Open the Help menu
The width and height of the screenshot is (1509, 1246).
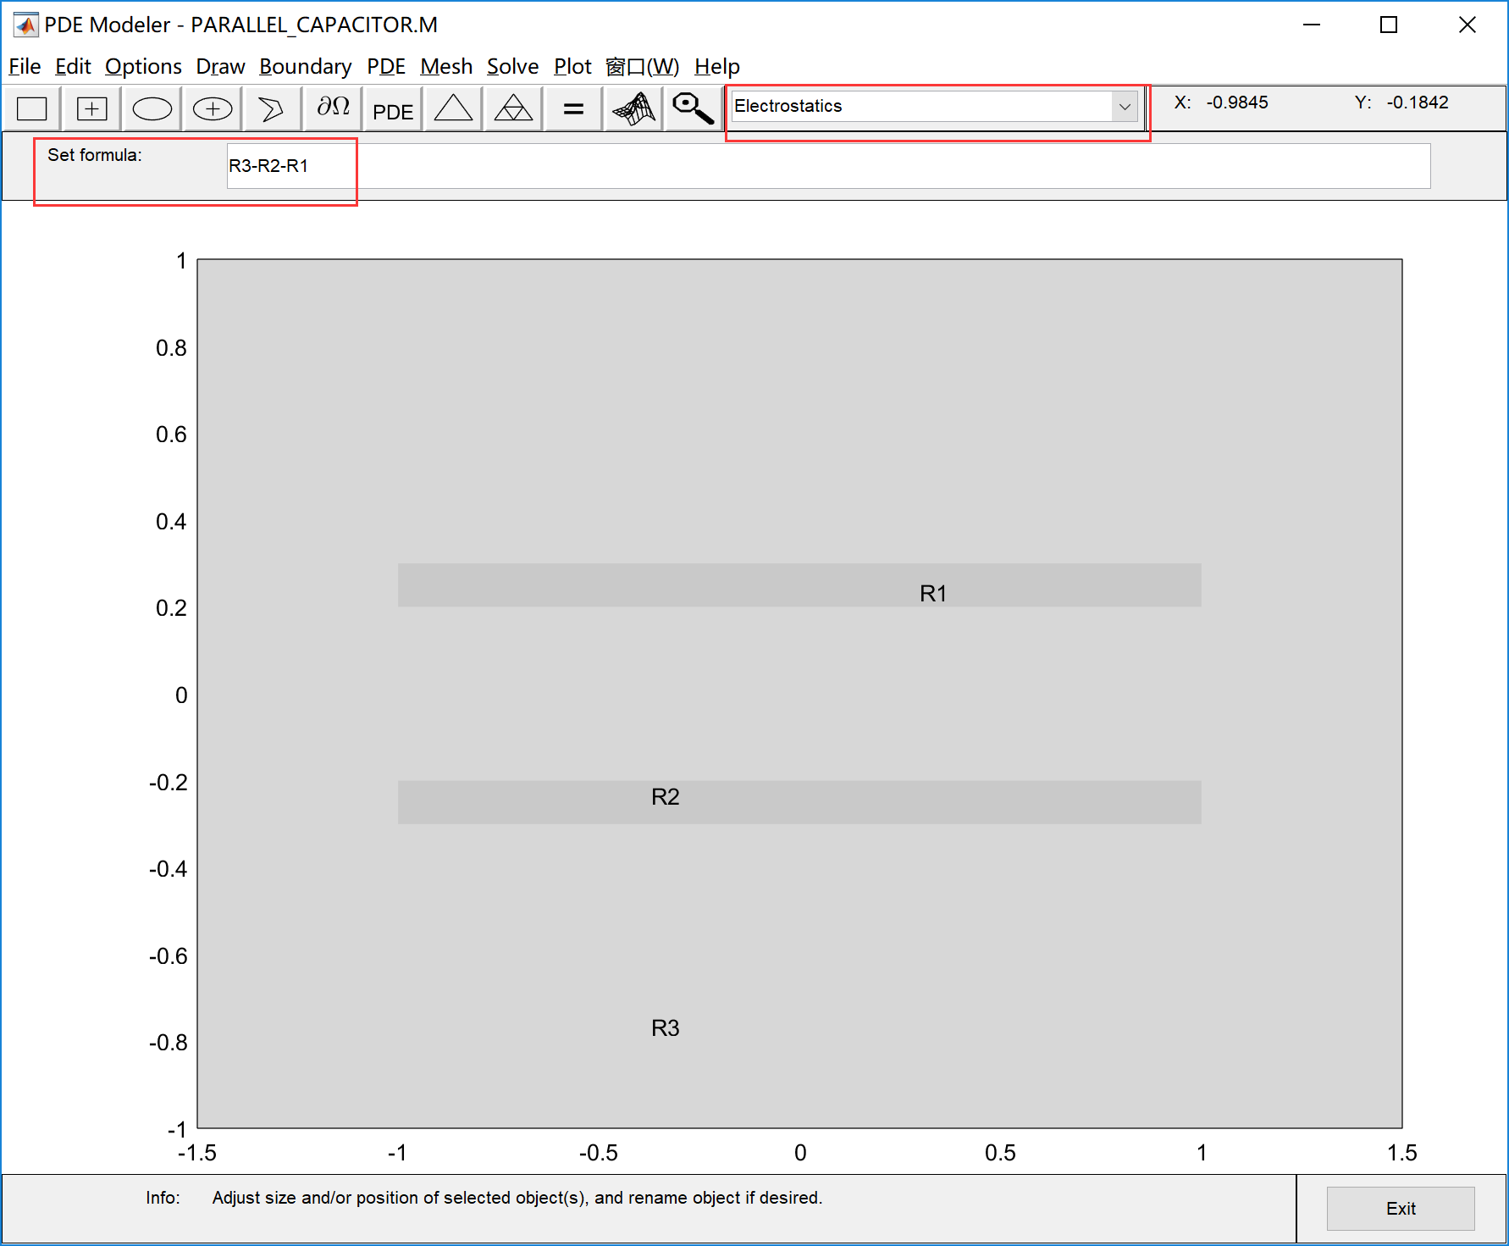pyautogui.click(x=717, y=66)
